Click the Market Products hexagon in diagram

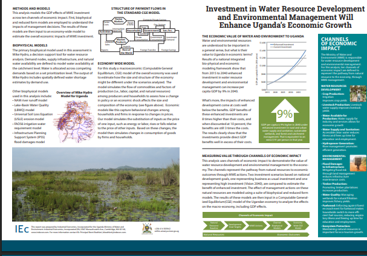121,41
